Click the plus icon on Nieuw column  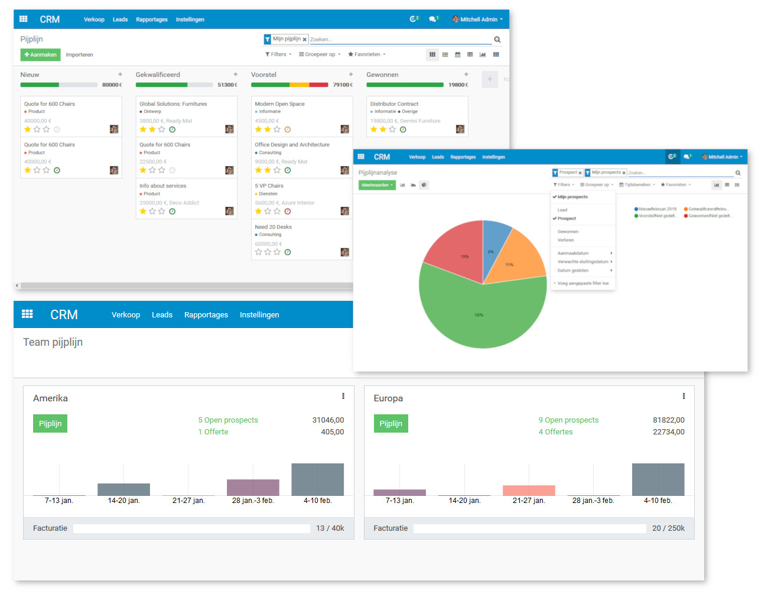click(x=120, y=74)
